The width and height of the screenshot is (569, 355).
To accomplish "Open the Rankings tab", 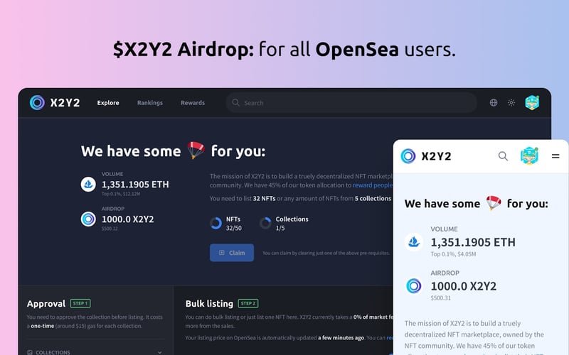I will 150,103.
